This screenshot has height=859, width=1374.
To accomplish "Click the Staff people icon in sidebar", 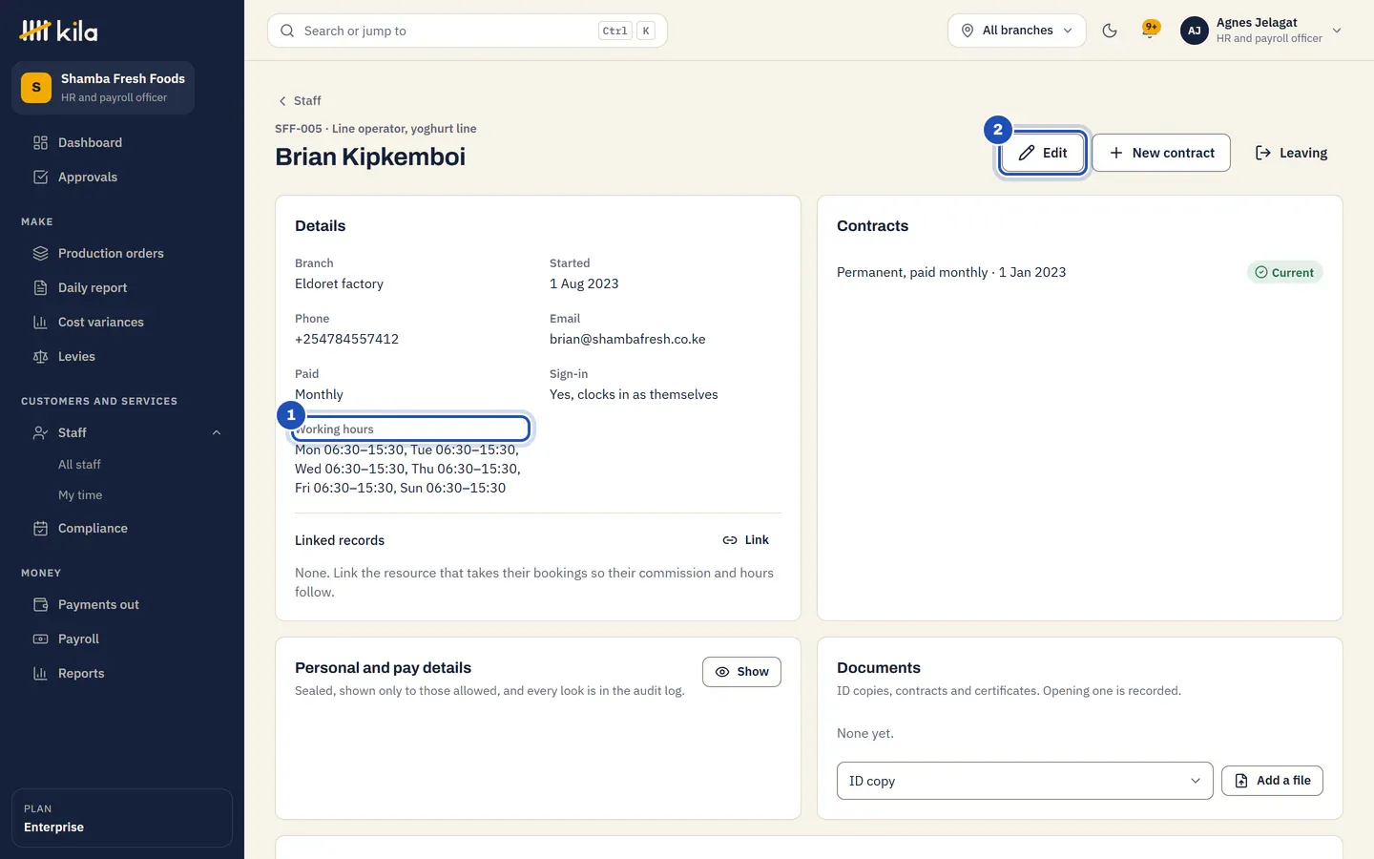I will pyautogui.click(x=40, y=433).
